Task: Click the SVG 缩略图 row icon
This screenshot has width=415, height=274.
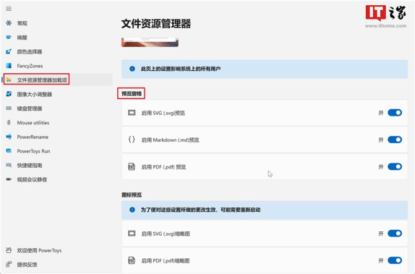Action: 131,233
